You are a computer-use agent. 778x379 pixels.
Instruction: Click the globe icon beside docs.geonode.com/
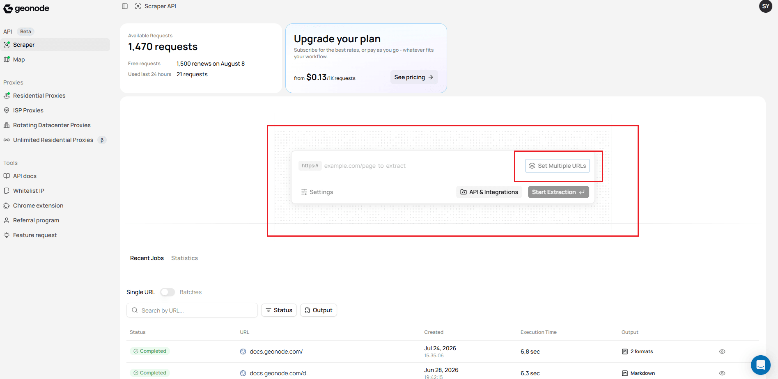[243, 352]
